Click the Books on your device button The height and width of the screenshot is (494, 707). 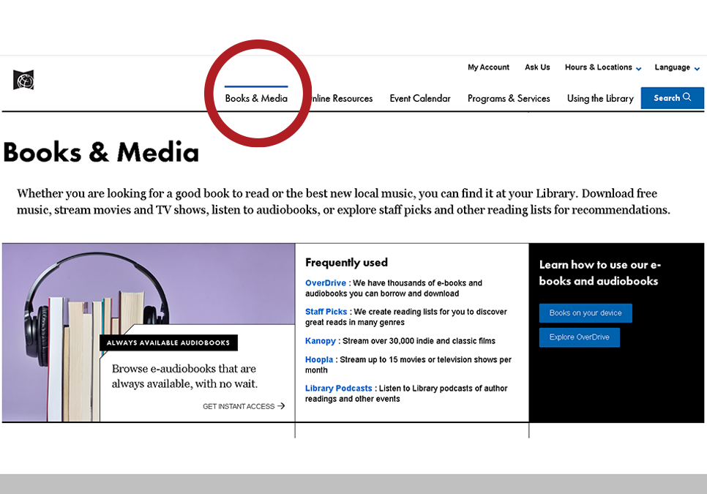point(585,313)
